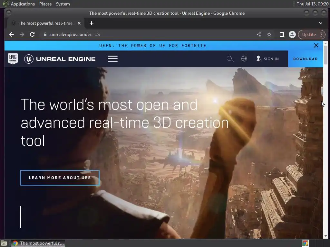
Task: Open the hamburger navigation menu
Action: (x=112, y=59)
